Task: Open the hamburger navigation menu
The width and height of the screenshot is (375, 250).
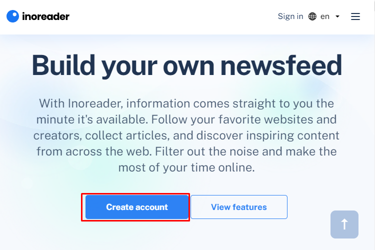Action: (x=355, y=16)
